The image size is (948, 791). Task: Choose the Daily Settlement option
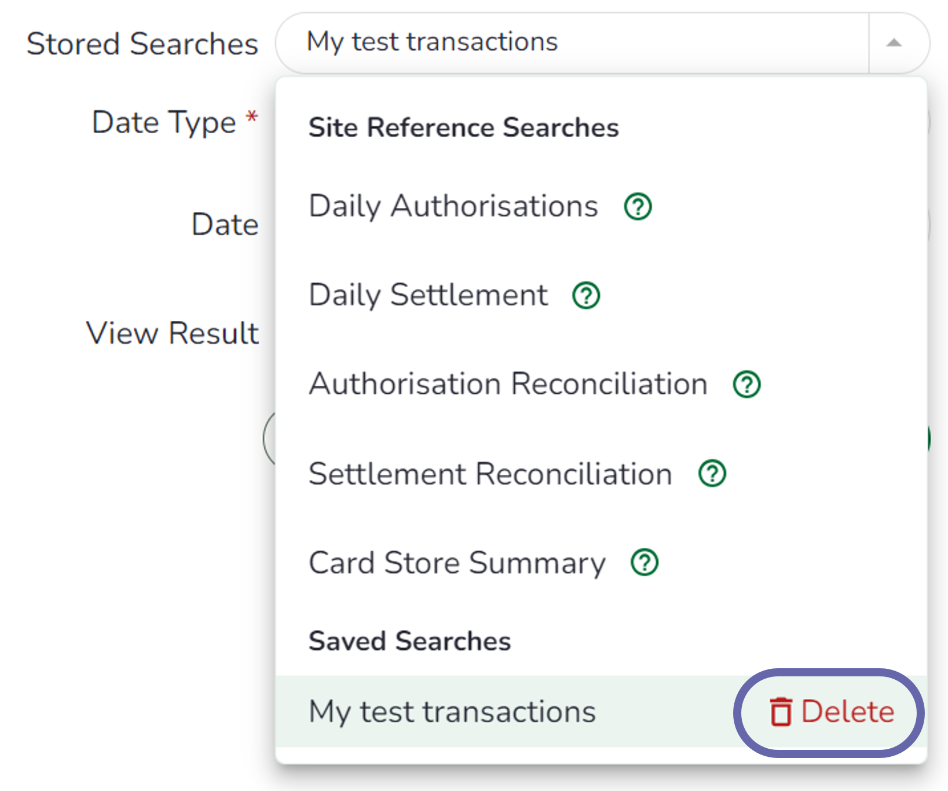click(428, 295)
